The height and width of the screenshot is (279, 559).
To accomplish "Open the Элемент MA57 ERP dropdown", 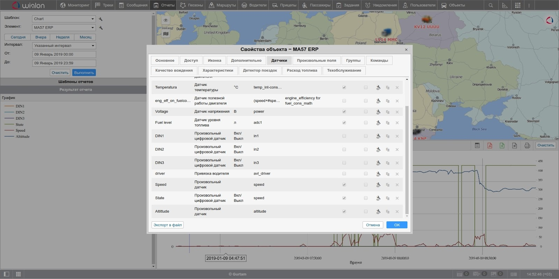I will pos(93,28).
